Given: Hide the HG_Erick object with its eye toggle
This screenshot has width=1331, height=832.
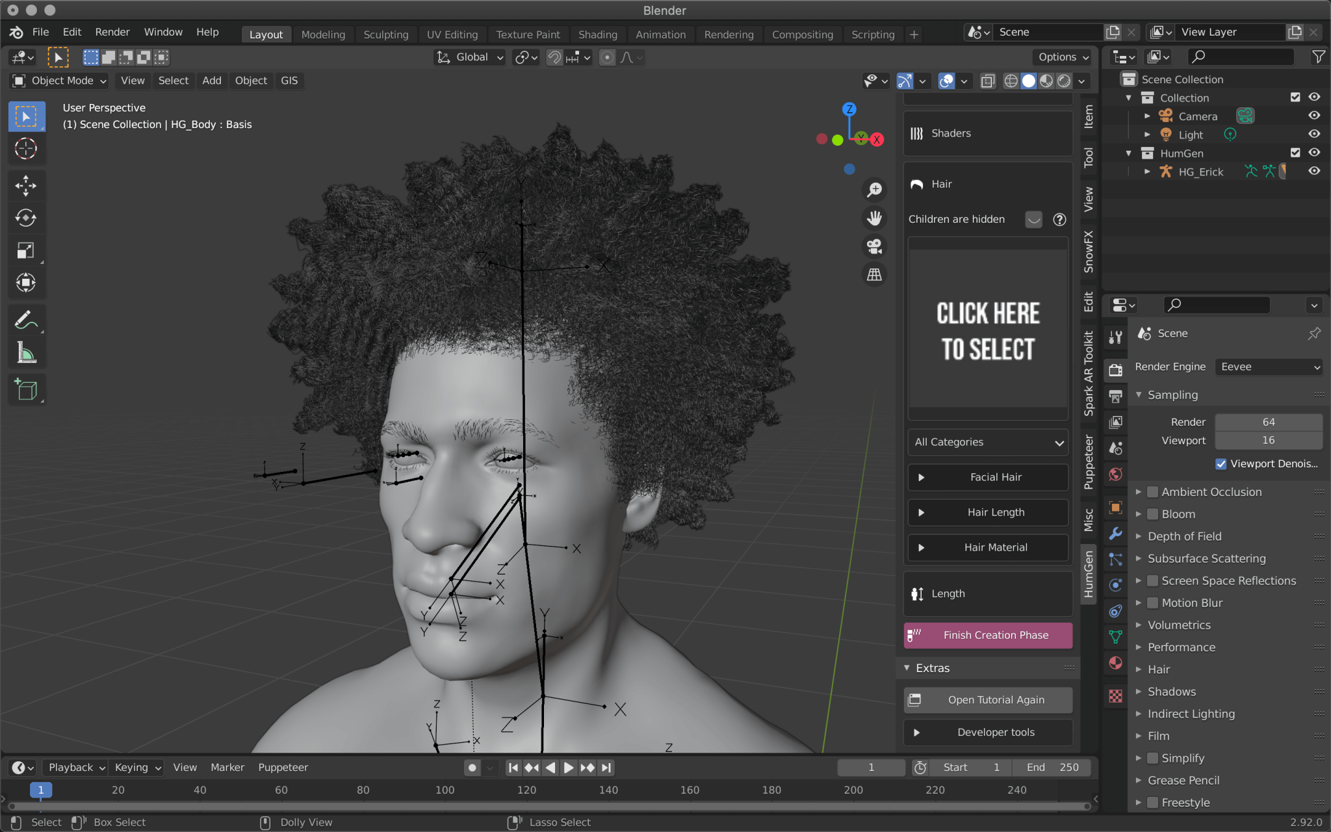Looking at the screenshot, I should [1313, 171].
